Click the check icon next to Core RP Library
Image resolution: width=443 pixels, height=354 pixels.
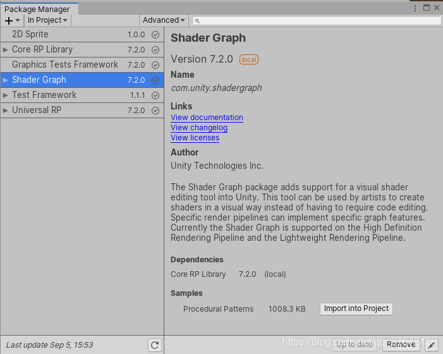[x=155, y=50]
